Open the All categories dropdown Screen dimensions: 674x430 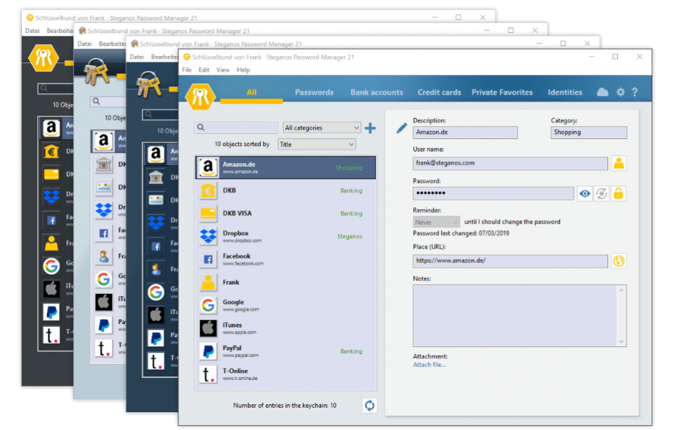click(321, 128)
